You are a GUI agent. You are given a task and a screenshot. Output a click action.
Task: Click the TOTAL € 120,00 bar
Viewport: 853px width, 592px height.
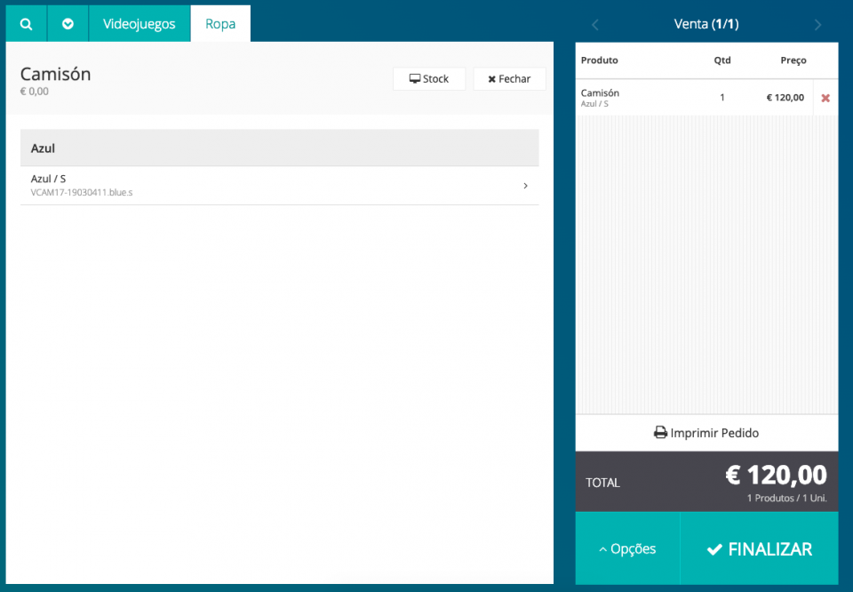(706, 481)
